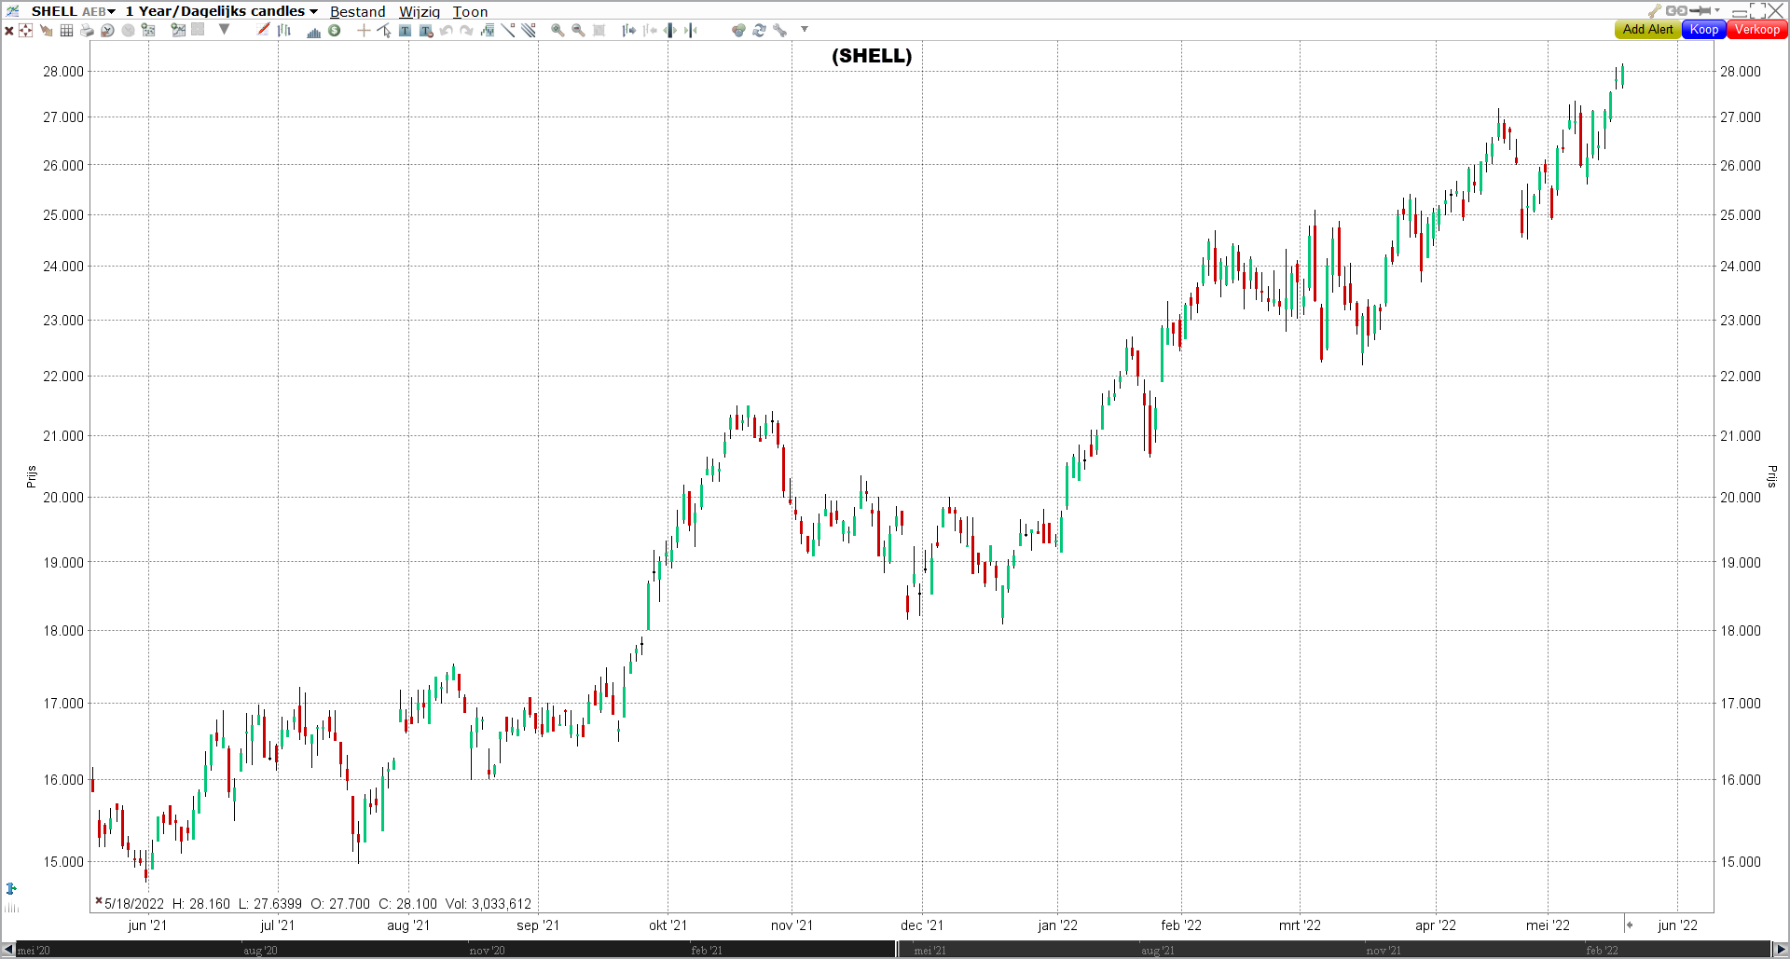Click the 'C: 28.100' close value text

tap(407, 903)
